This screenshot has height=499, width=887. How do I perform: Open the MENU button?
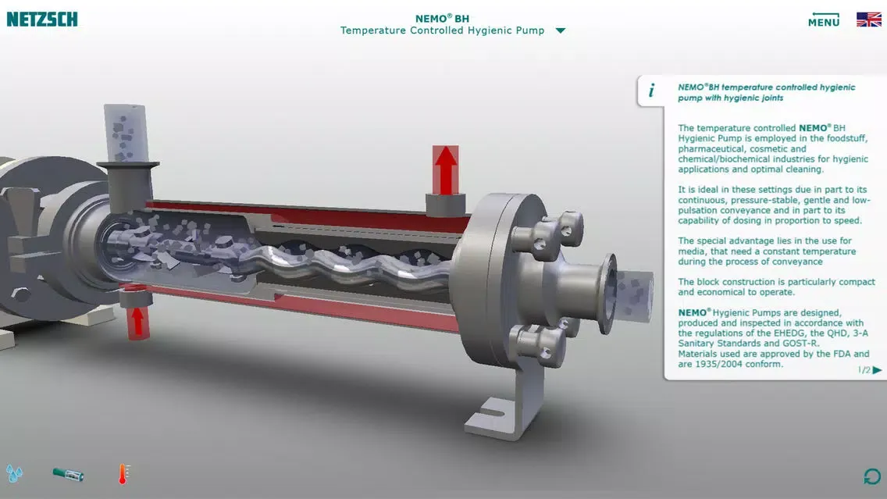pyautogui.click(x=824, y=20)
